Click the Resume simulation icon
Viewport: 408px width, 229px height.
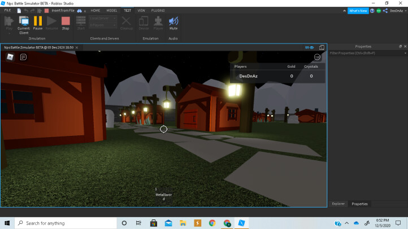pos(51,21)
